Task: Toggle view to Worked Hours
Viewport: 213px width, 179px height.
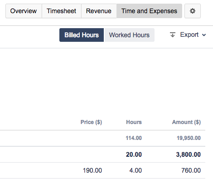Action: point(129,35)
